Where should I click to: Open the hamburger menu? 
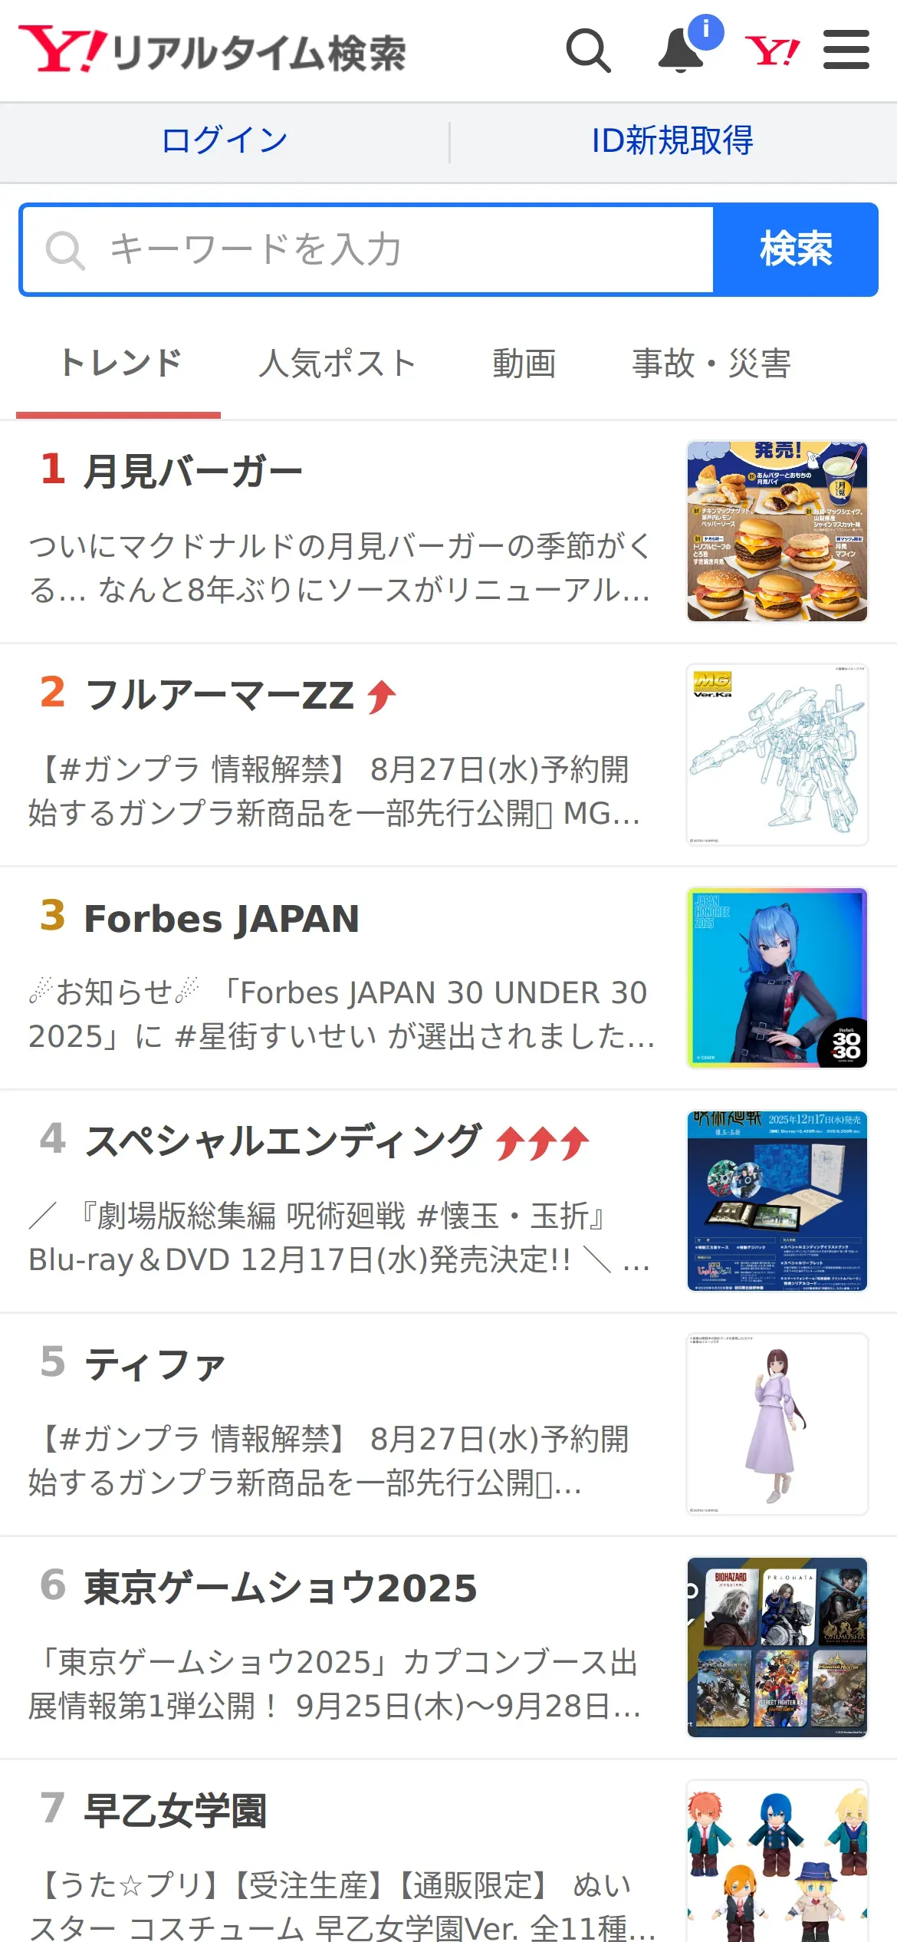[x=846, y=50]
